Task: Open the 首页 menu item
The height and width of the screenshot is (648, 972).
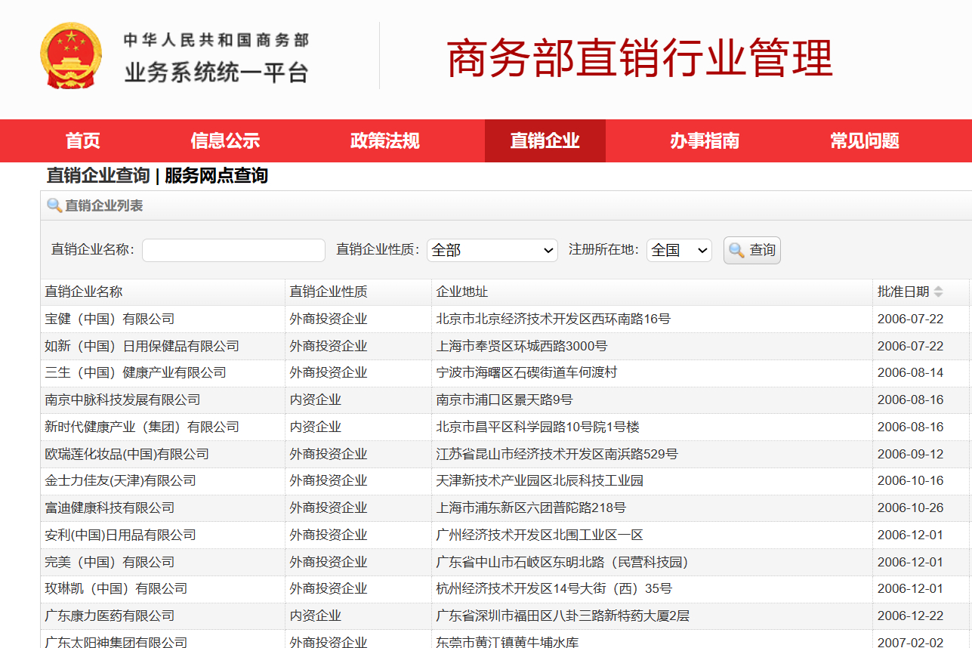Action: click(83, 140)
